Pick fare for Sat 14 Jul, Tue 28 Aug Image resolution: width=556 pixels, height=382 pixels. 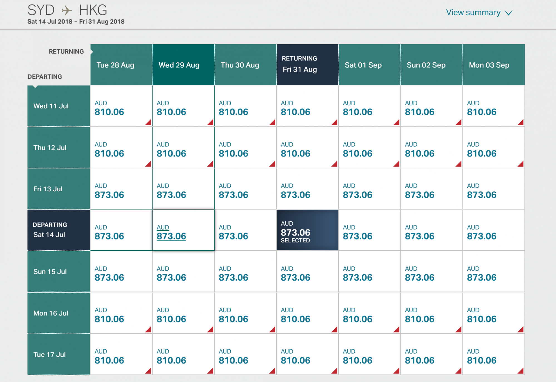[121, 230]
